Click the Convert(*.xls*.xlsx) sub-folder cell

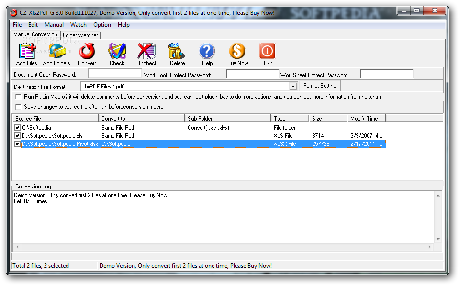[x=208, y=128]
